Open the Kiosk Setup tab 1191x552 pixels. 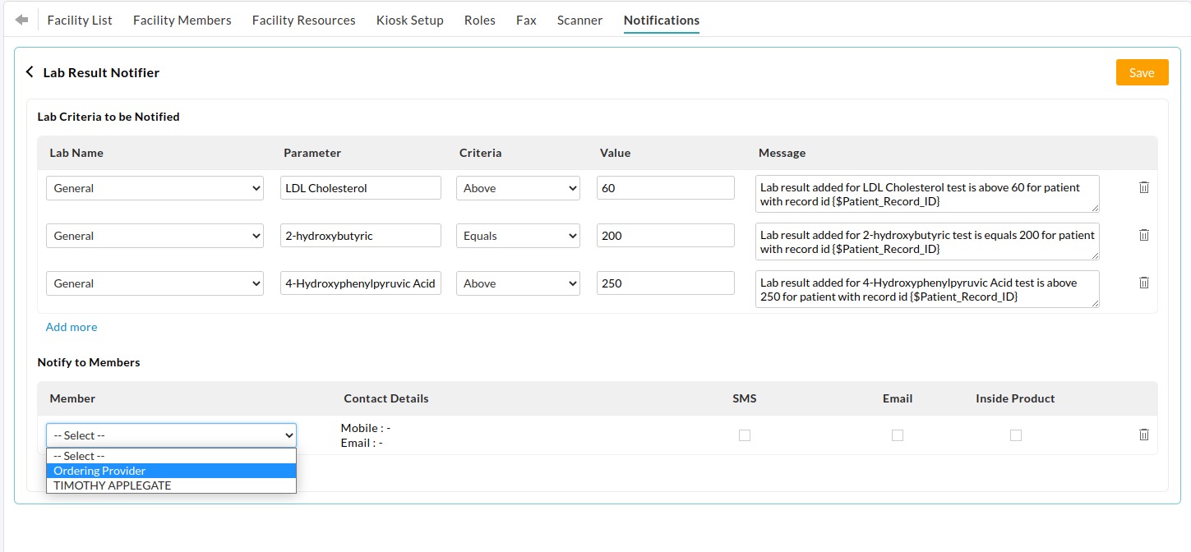pos(410,20)
